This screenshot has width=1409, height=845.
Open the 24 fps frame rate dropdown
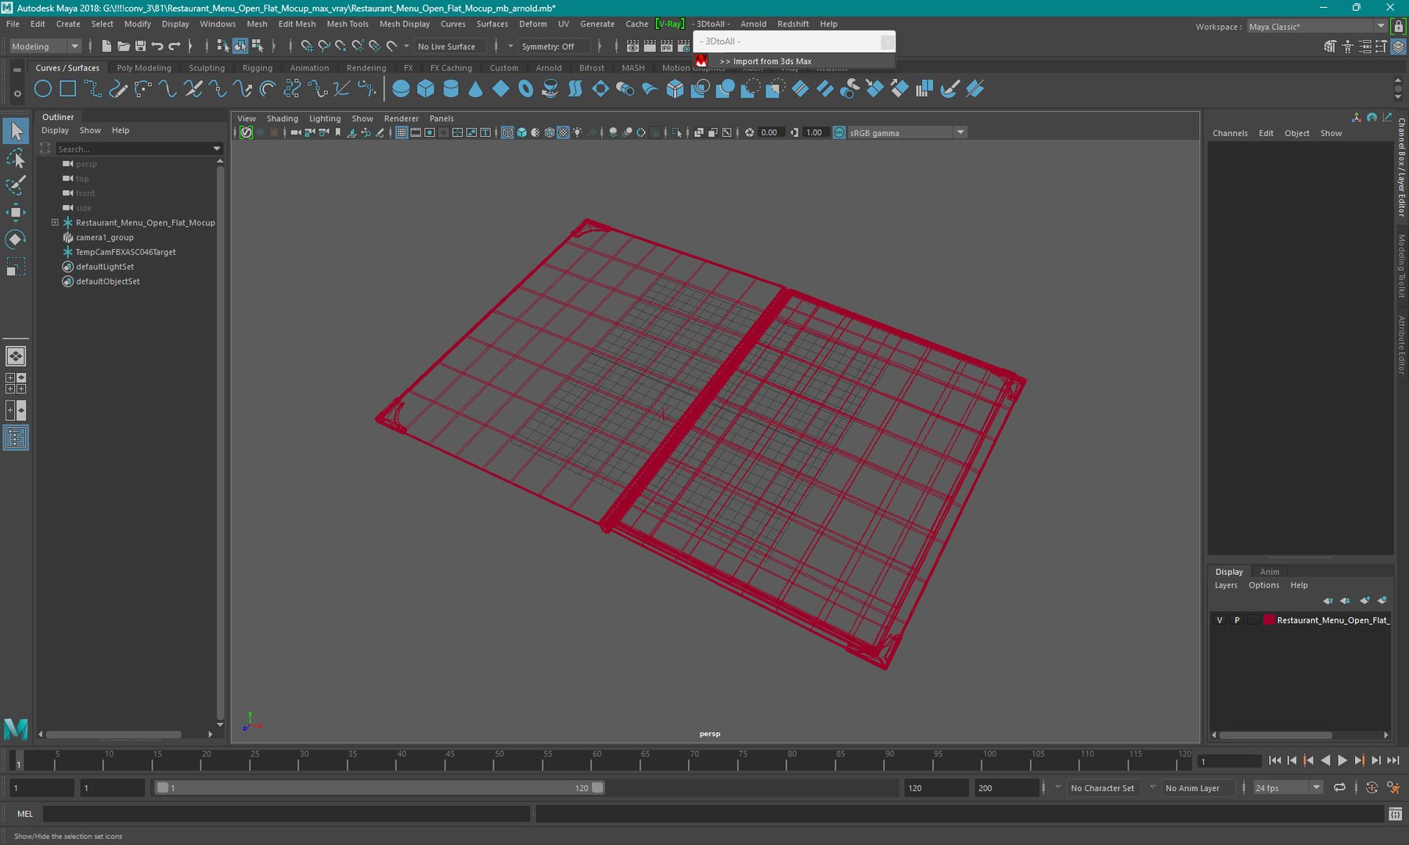tap(1288, 788)
